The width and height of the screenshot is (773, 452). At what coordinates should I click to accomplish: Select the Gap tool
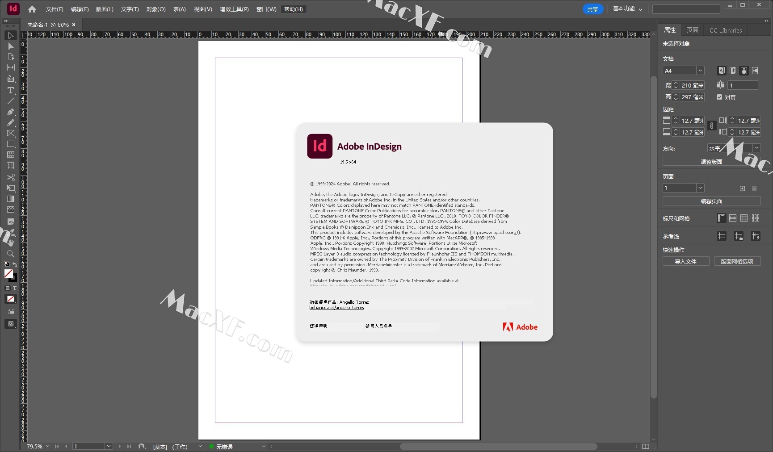[x=11, y=68]
